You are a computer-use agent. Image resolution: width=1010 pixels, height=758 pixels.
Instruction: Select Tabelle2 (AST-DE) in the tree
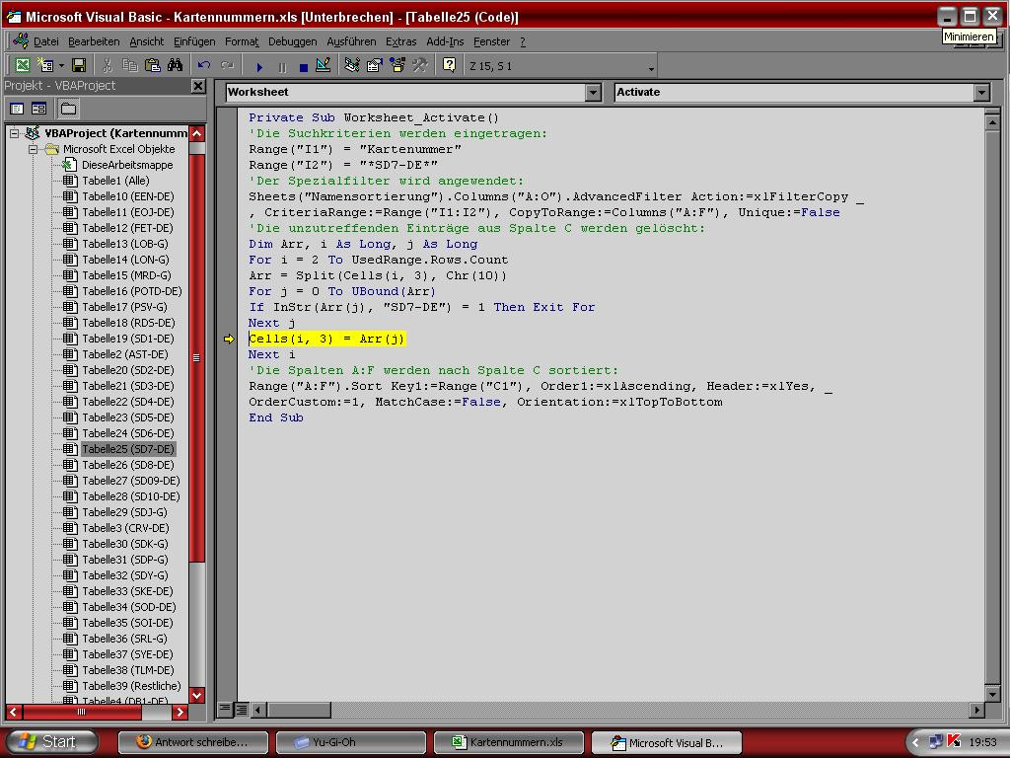coord(125,354)
